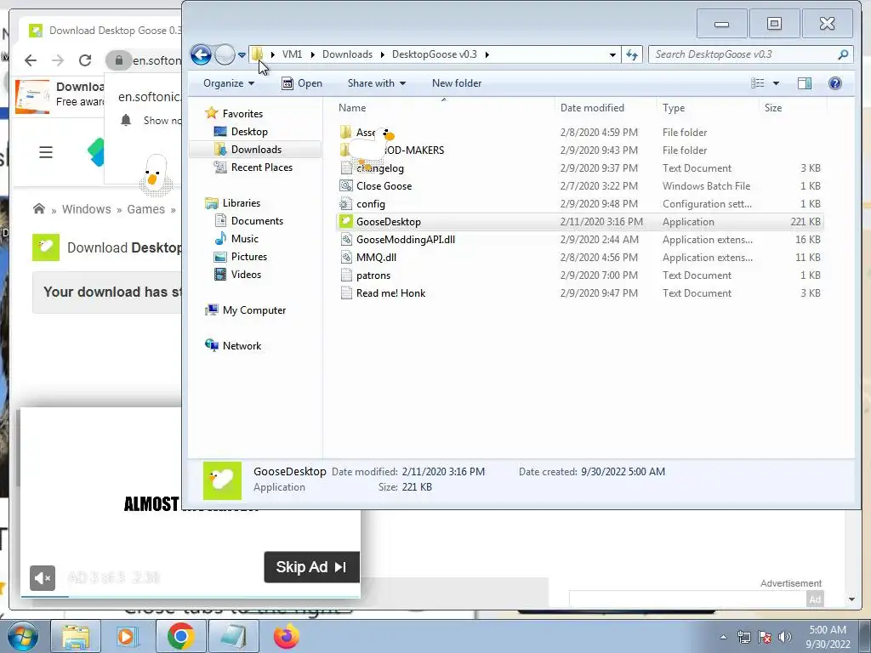Go back in Chrome browser
The width and height of the screenshot is (871, 653).
point(31,60)
